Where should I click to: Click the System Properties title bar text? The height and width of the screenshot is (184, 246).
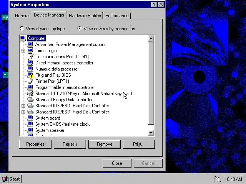(30, 5)
